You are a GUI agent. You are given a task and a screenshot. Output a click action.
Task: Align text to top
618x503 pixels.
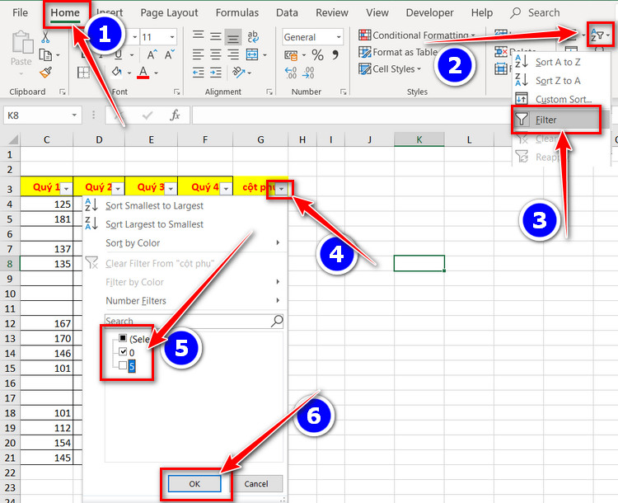click(199, 36)
